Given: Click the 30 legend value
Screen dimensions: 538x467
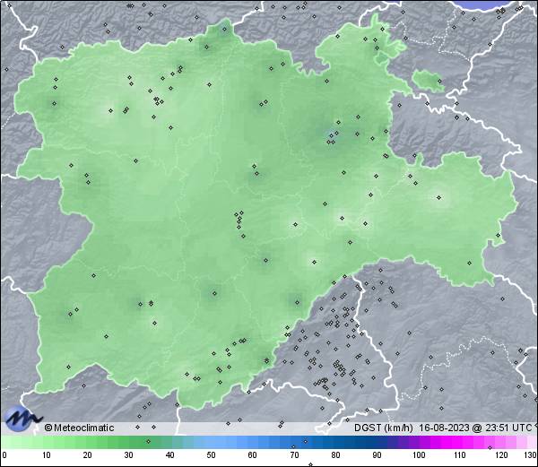Looking at the screenshot, I should 128,455.
